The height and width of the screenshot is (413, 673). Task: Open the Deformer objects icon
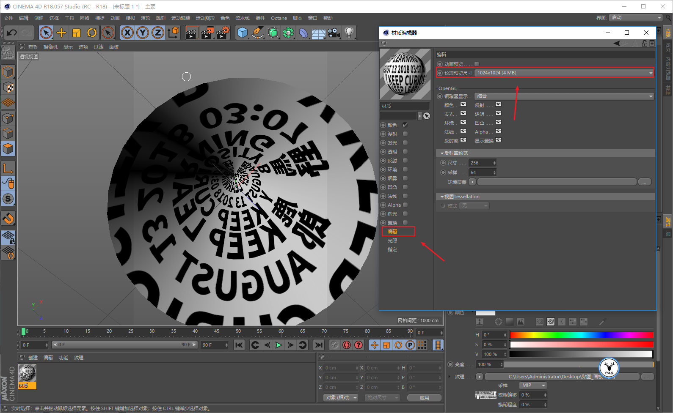click(303, 33)
